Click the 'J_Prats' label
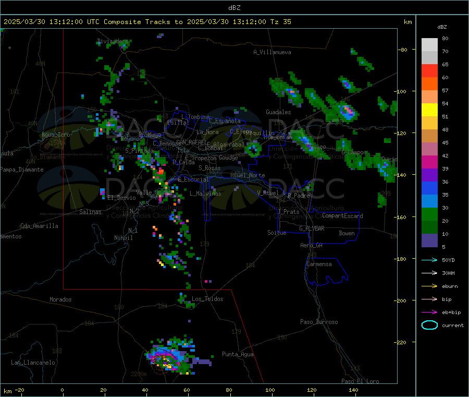This screenshot has width=469, height=397. pos(288,212)
